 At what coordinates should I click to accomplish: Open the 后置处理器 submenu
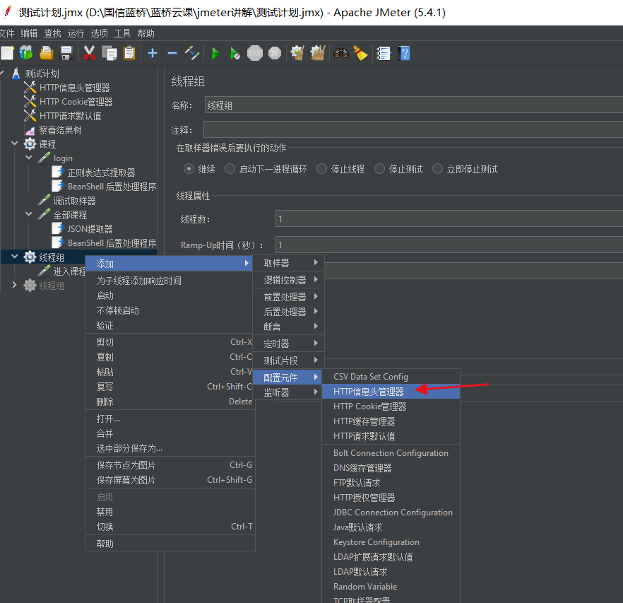click(x=289, y=312)
